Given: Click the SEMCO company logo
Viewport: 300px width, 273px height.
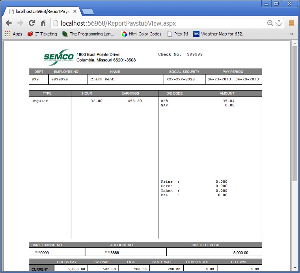Looking at the screenshot, I should (x=58, y=57).
